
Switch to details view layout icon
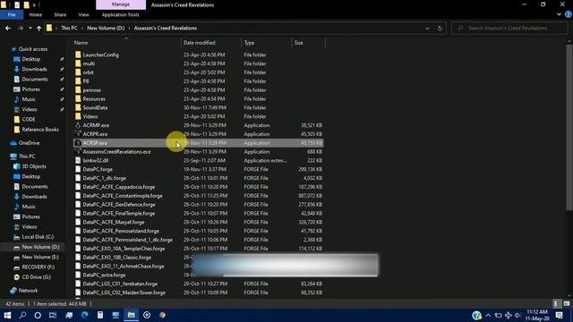(x=555, y=304)
